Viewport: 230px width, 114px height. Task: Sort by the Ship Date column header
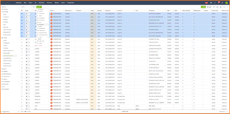point(108,11)
